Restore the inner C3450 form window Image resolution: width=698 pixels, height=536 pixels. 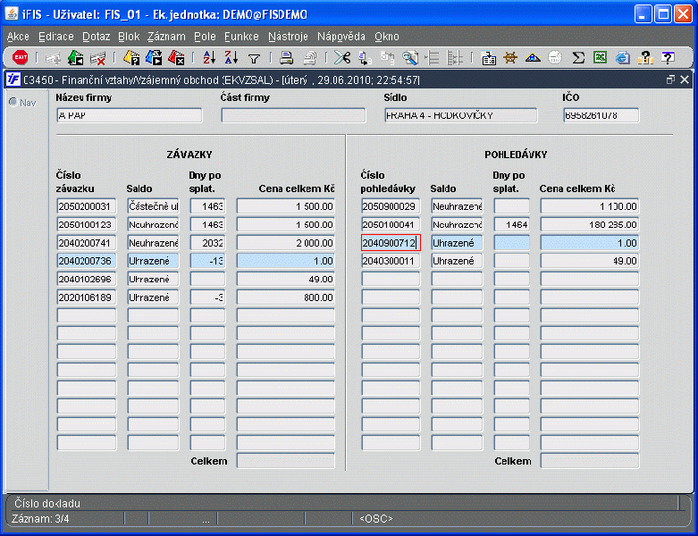[x=671, y=80]
